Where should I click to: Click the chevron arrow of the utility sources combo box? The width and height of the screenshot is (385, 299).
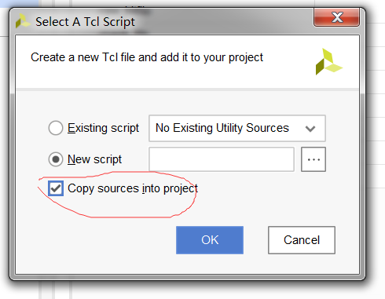pyautogui.click(x=310, y=129)
